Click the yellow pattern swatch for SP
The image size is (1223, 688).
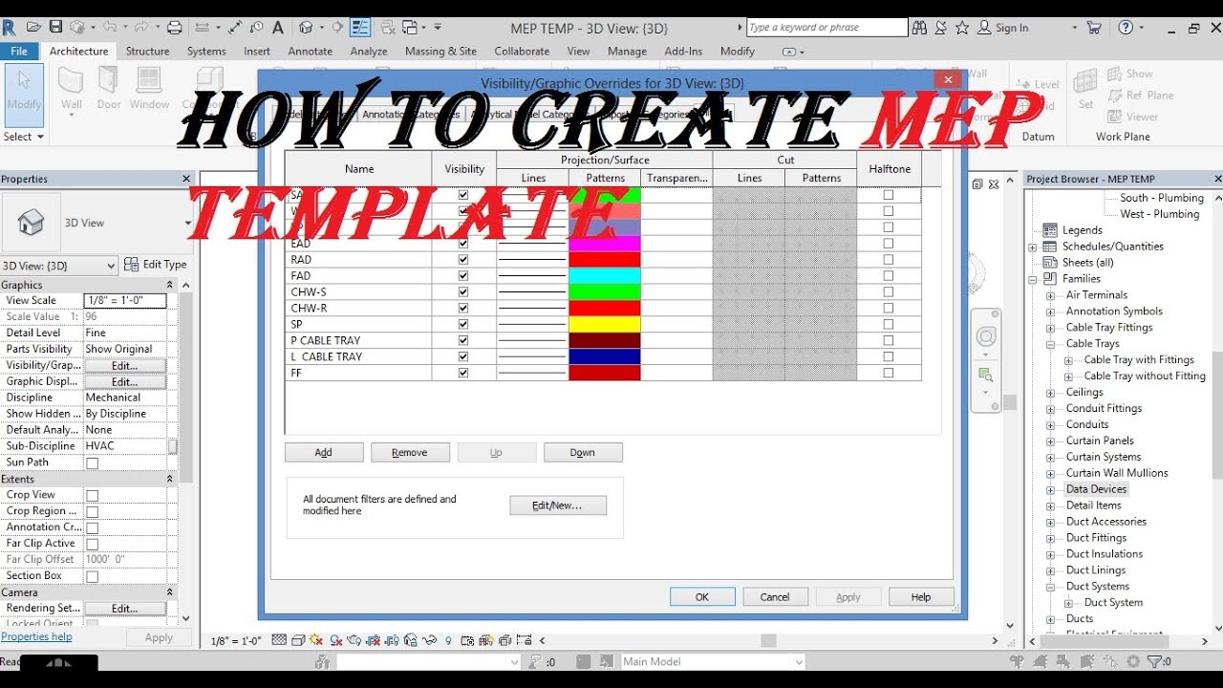coord(605,324)
